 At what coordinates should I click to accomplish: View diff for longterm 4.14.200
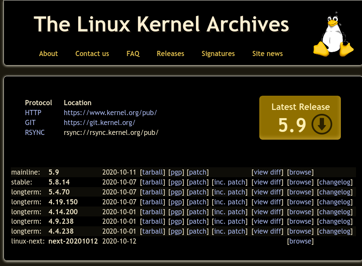[x=268, y=212]
